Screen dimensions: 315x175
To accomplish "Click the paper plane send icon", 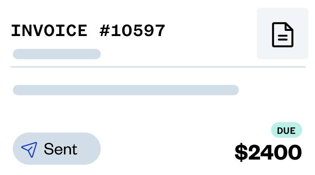I will 29,149.
